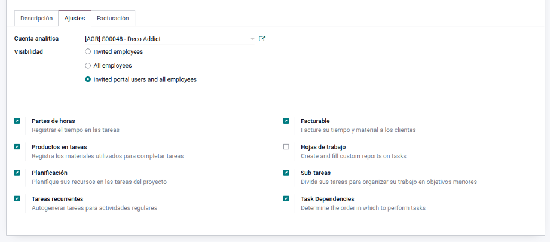This screenshot has height=242, width=550.
Task: Uncheck the Tareas recurrentes checkbox
Action: (x=17, y=199)
